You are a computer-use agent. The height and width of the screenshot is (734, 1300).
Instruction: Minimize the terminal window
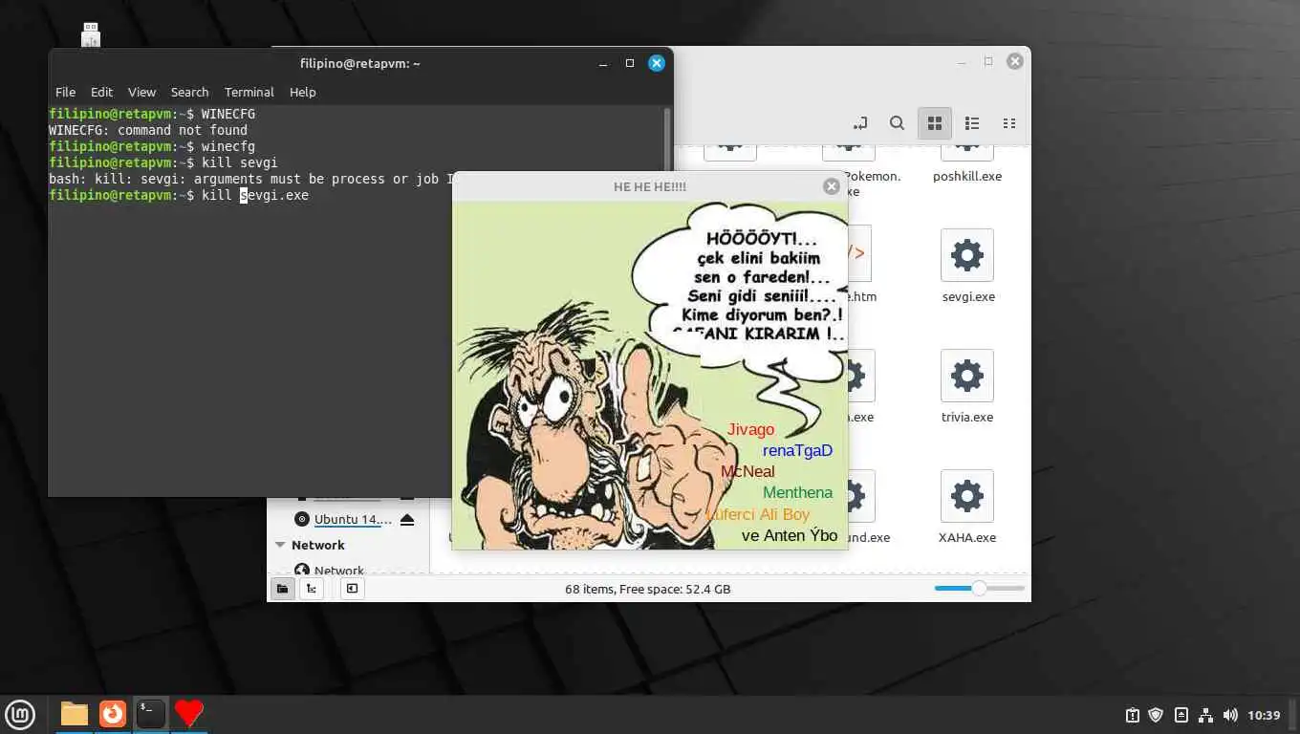(603, 63)
